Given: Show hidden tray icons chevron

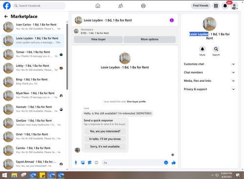Looking at the screenshot, I should pos(212,175).
